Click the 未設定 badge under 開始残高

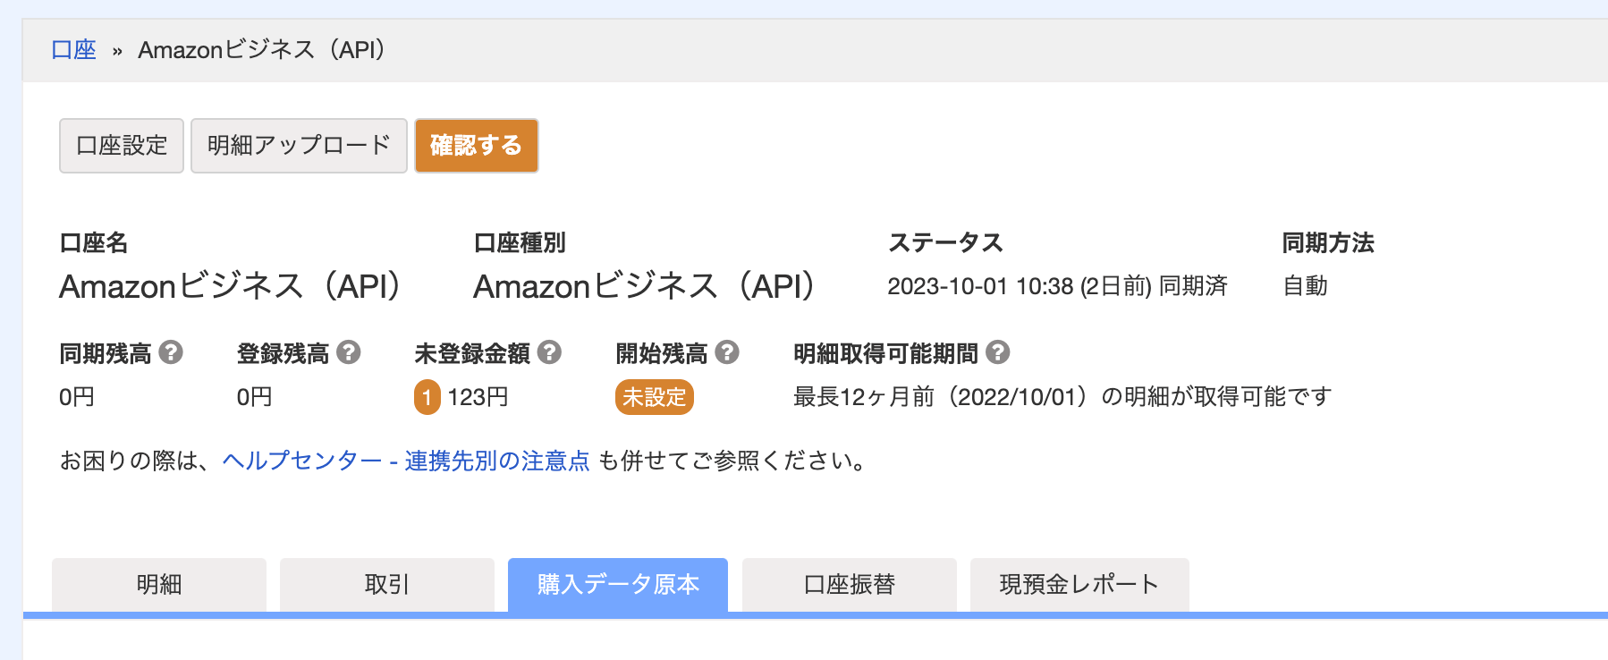[x=654, y=396]
